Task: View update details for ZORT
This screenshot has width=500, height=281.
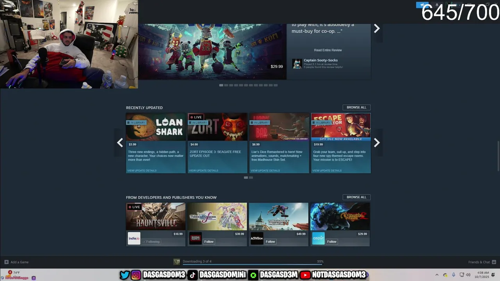Action: [x=204, y=171]
